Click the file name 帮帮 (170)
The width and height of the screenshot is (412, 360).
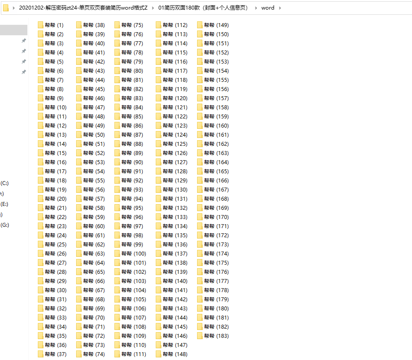point(217,217)
